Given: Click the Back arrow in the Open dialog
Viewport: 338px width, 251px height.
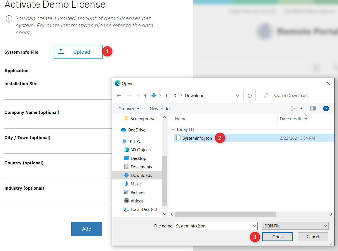Looking at the screenshot, I should pyautogui.click(x=119, y=96).
